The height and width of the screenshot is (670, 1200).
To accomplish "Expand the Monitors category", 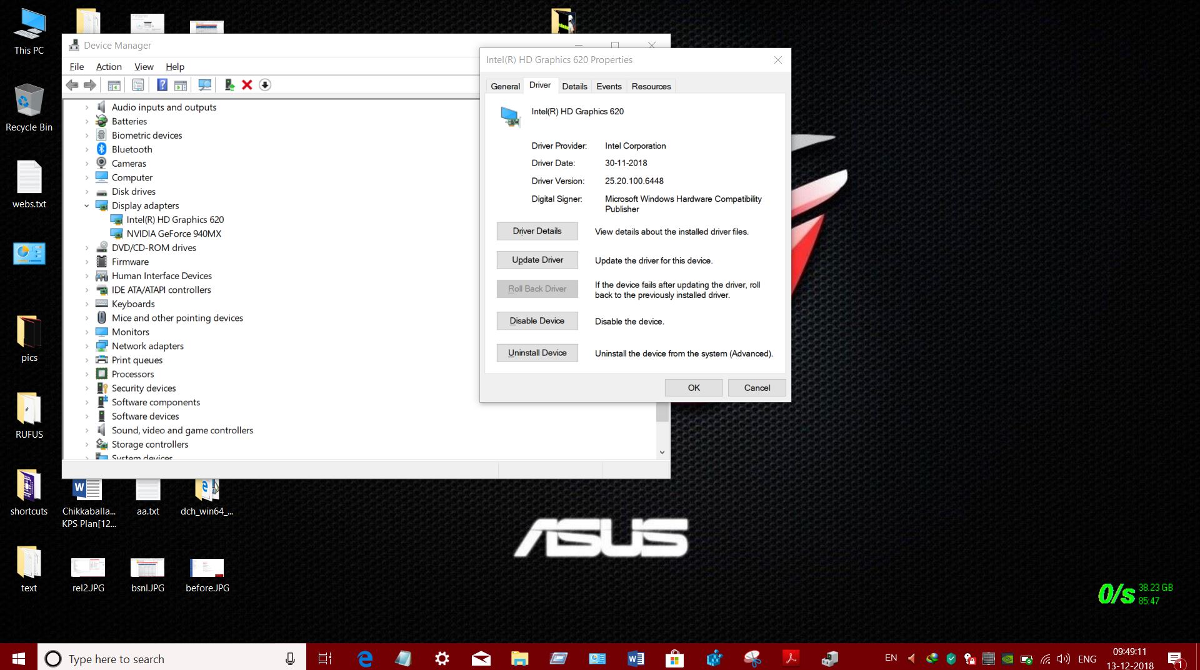I will [x=87, y=332].
